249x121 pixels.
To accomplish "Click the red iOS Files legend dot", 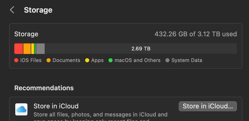I will click(x=16, y=60).
